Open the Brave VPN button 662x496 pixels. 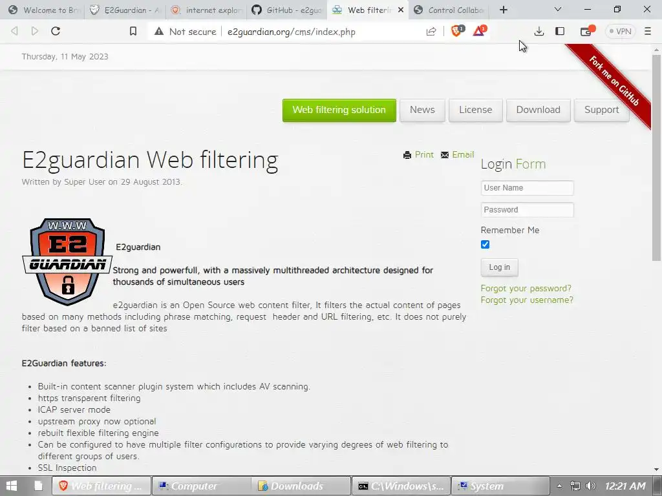620,31
